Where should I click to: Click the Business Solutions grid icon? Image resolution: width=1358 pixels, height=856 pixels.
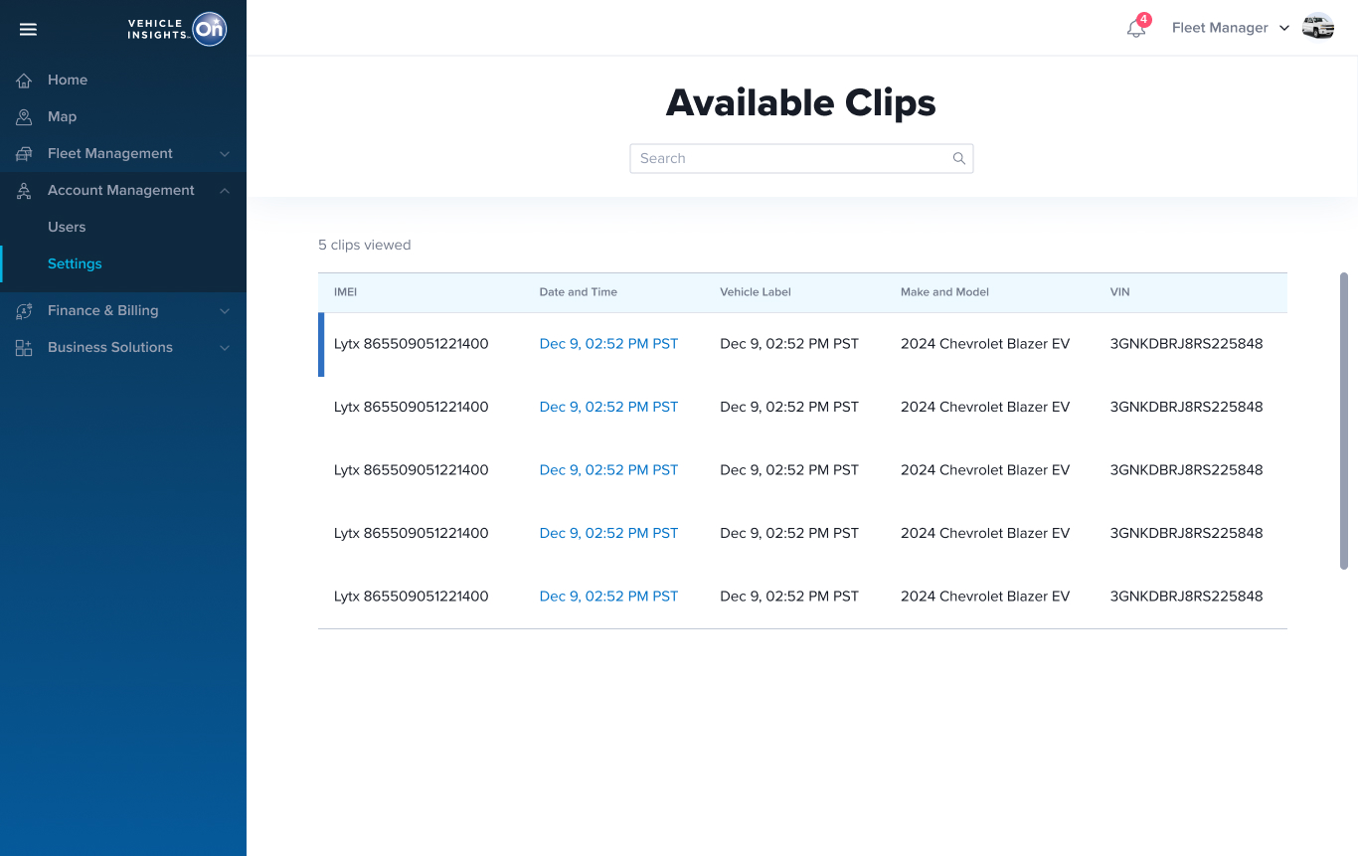24,348
